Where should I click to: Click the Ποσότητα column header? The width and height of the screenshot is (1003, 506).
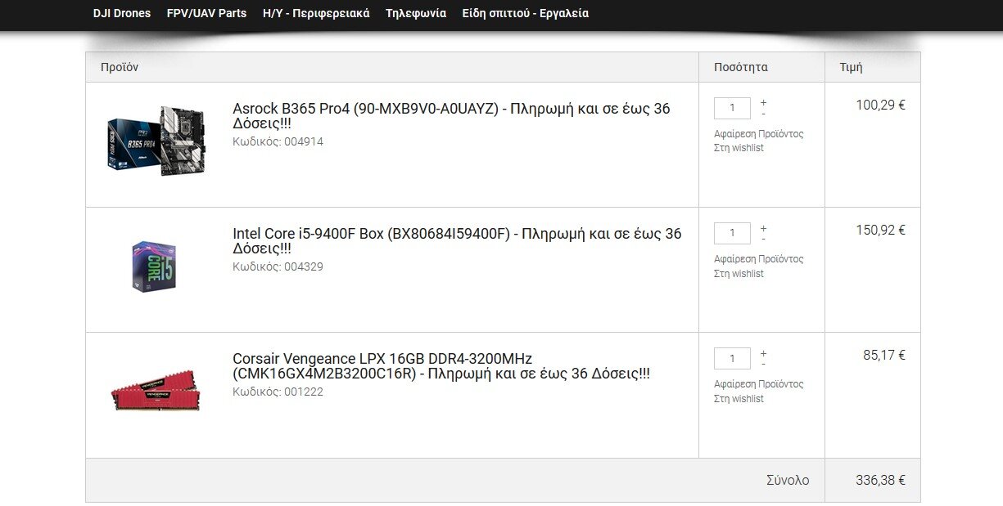pos(741,67)
